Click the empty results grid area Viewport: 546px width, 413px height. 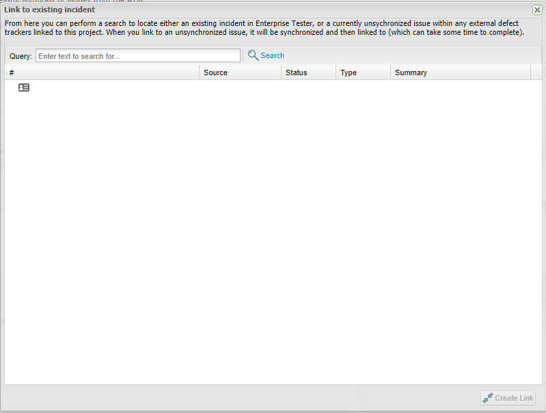point(273,232)
